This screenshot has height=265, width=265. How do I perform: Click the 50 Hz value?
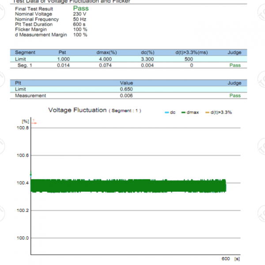tap(79, 19)
